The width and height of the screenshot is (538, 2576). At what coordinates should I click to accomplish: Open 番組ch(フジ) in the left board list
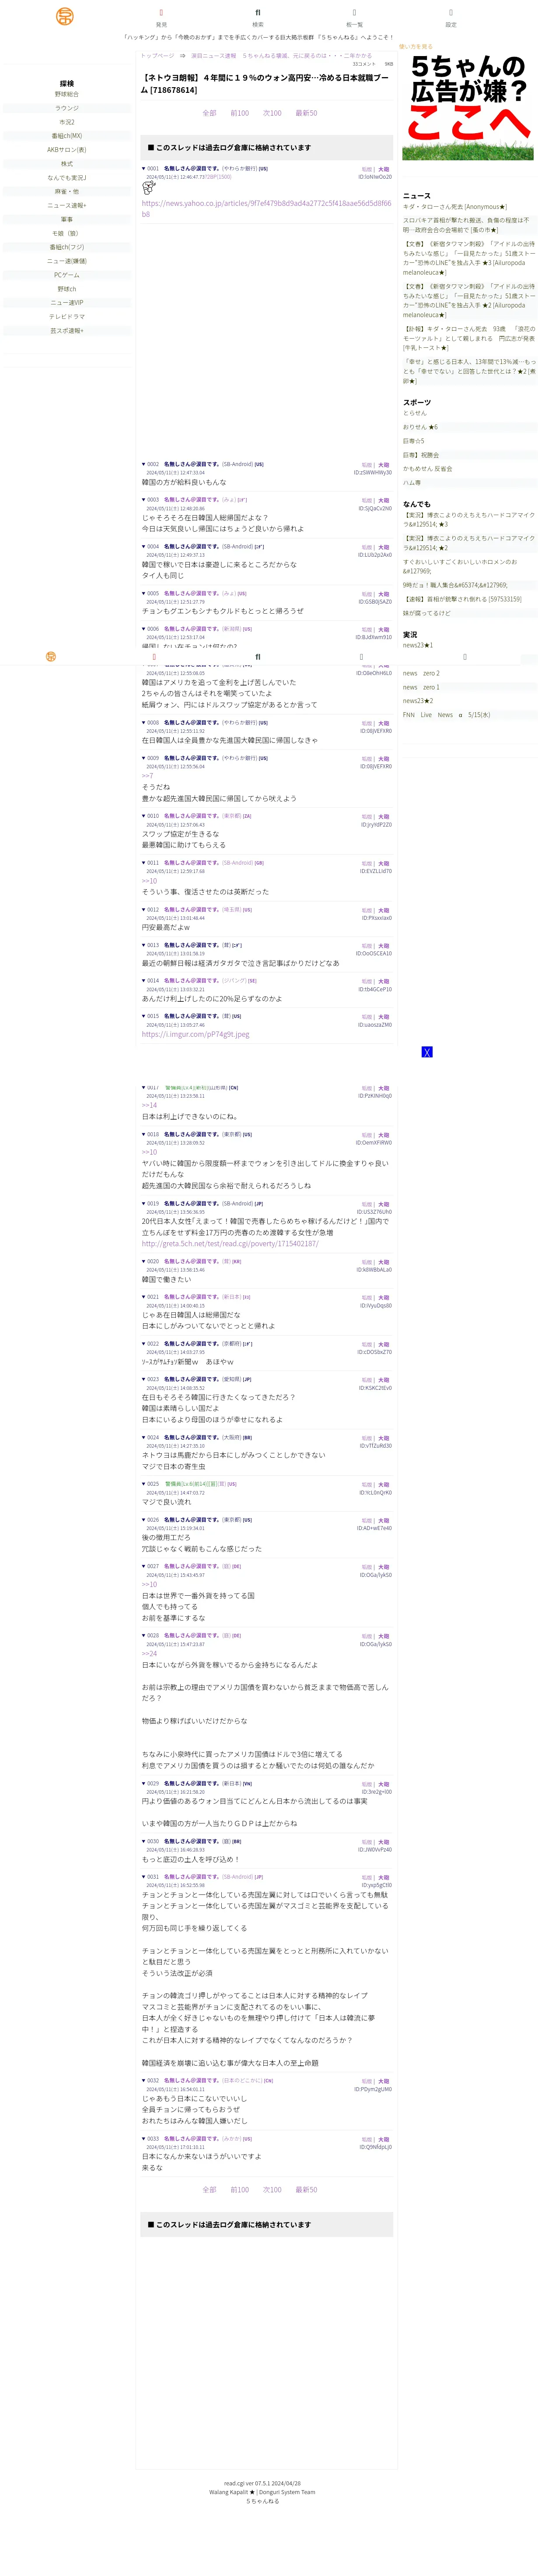(x=67, y=247)
